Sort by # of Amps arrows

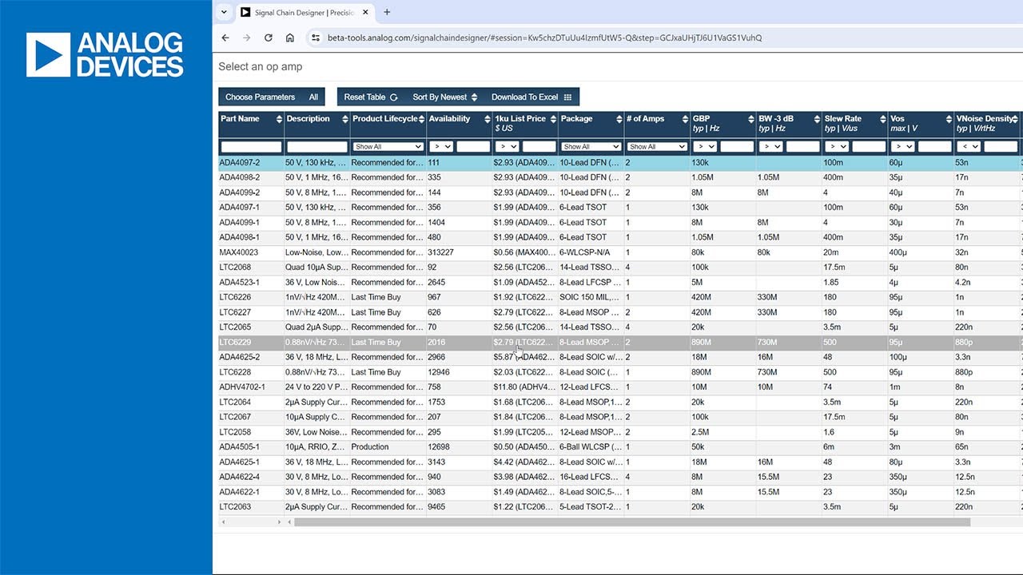pos(685,119)
